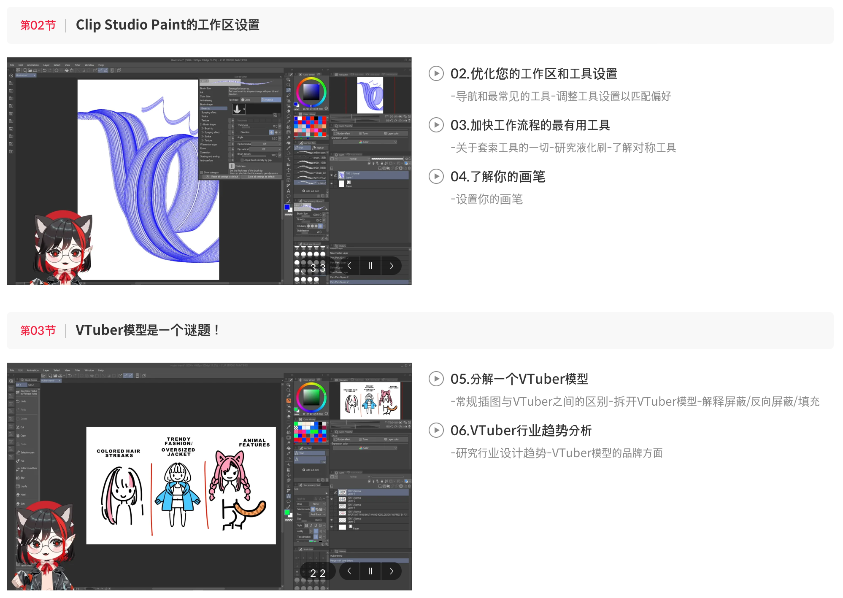Click the Undo arrow in upper screenshot command bar

(x=44, y=70)
